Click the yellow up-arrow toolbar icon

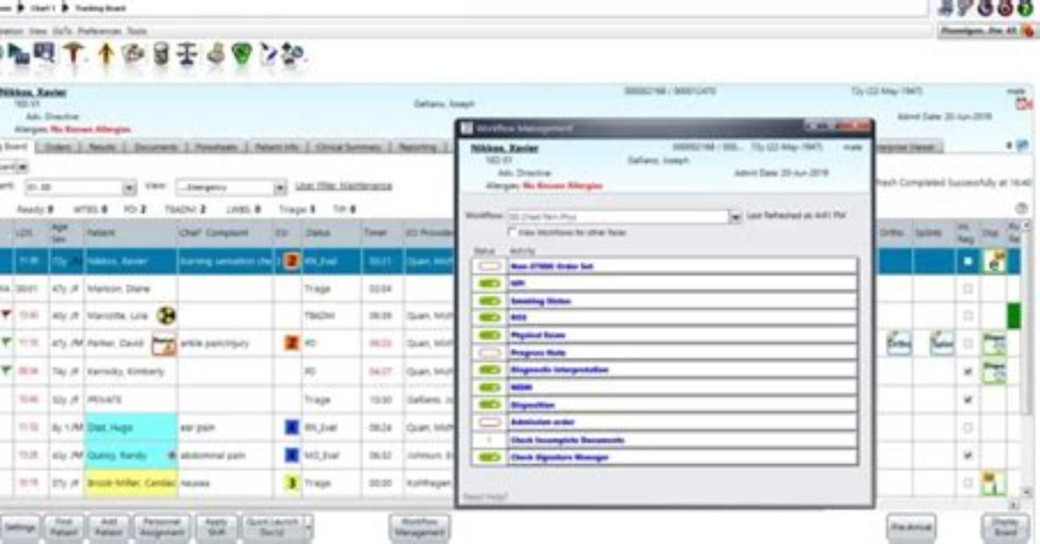point(106,54)
